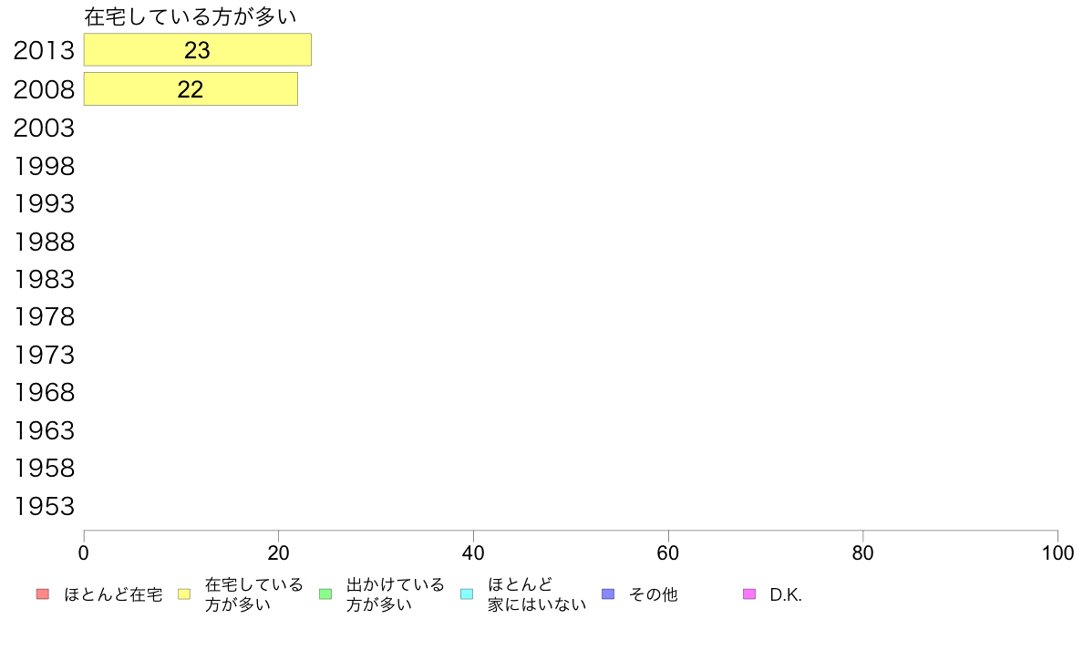Click the 1998 year label
The height and width of the screenshot is (671, 1083).
[44, 167]
